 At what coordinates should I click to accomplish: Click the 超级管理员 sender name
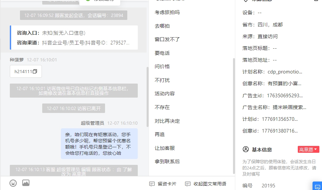tap(92, 123)
